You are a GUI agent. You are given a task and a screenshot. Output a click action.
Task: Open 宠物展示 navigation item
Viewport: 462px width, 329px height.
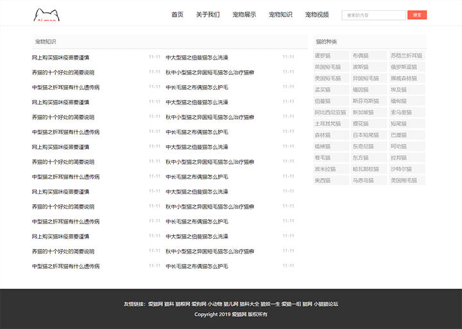point(244,15)
